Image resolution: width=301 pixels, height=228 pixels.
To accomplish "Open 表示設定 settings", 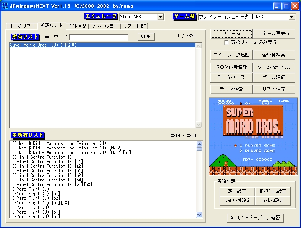I will tap(237, 191).
